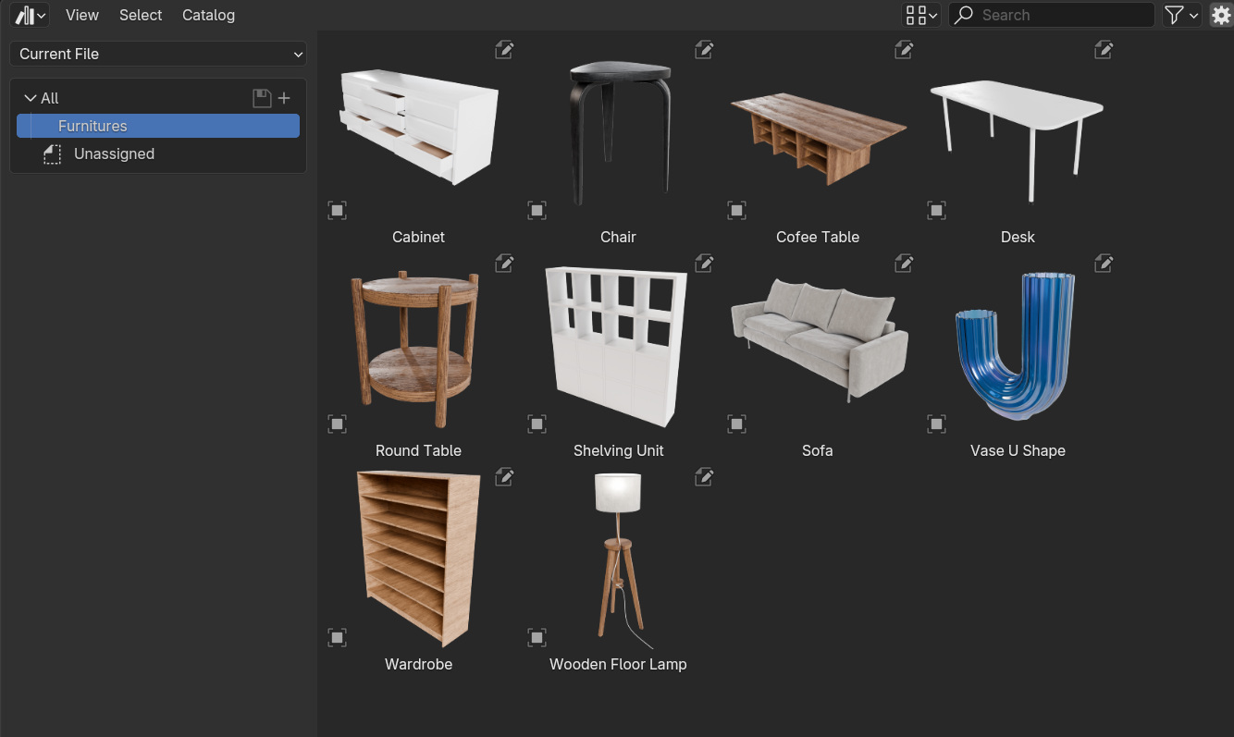The height and width of the screenshot is (737, 1234).
Task: Click the Sofa name label
Action: coord(818,450)
